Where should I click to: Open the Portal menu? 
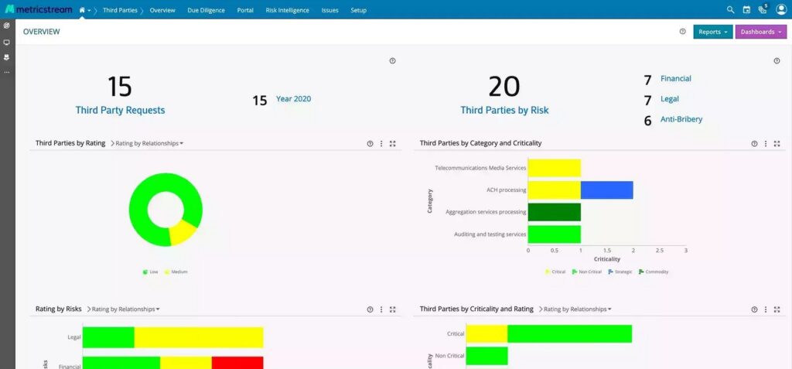[x=245, y=10]
